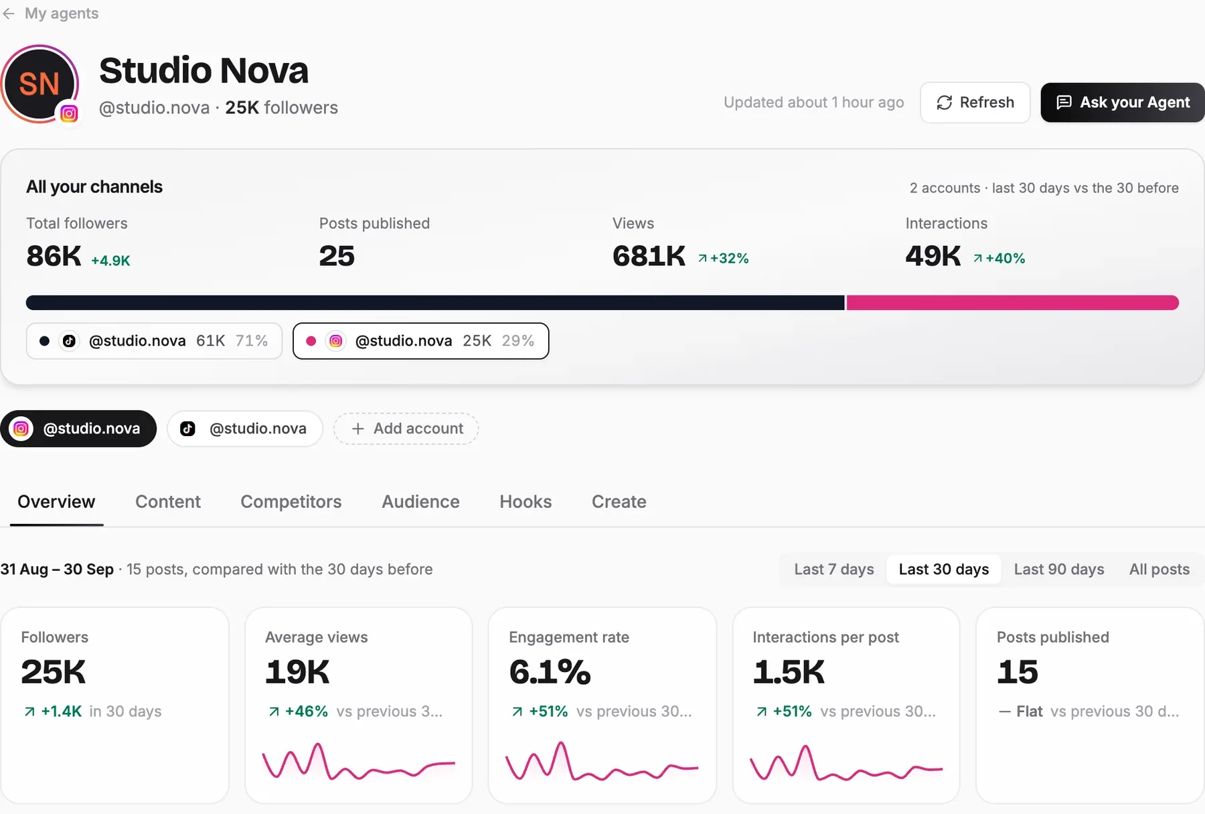Screen dimensions: 1205x814
Task: Select the TikTok @studio.nova 61K chip
Action: pos(154,341)
